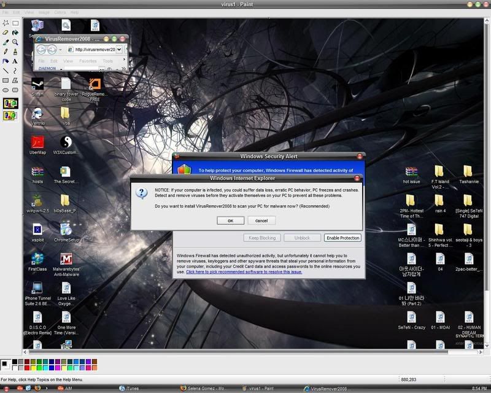Pick the bright red palette swatch
Image resolution: width=491 pixels, height=393 pixels.
27,368
